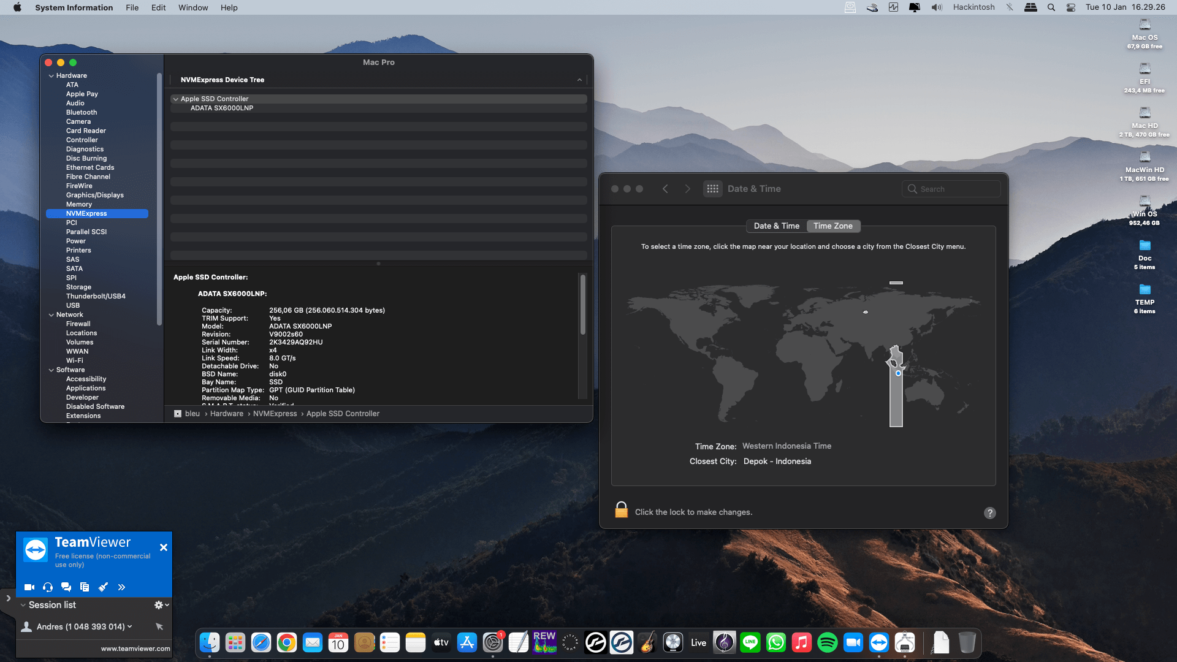Open the Session list gear dropdown
The image size is (1177, 662).
pos(161,605)
